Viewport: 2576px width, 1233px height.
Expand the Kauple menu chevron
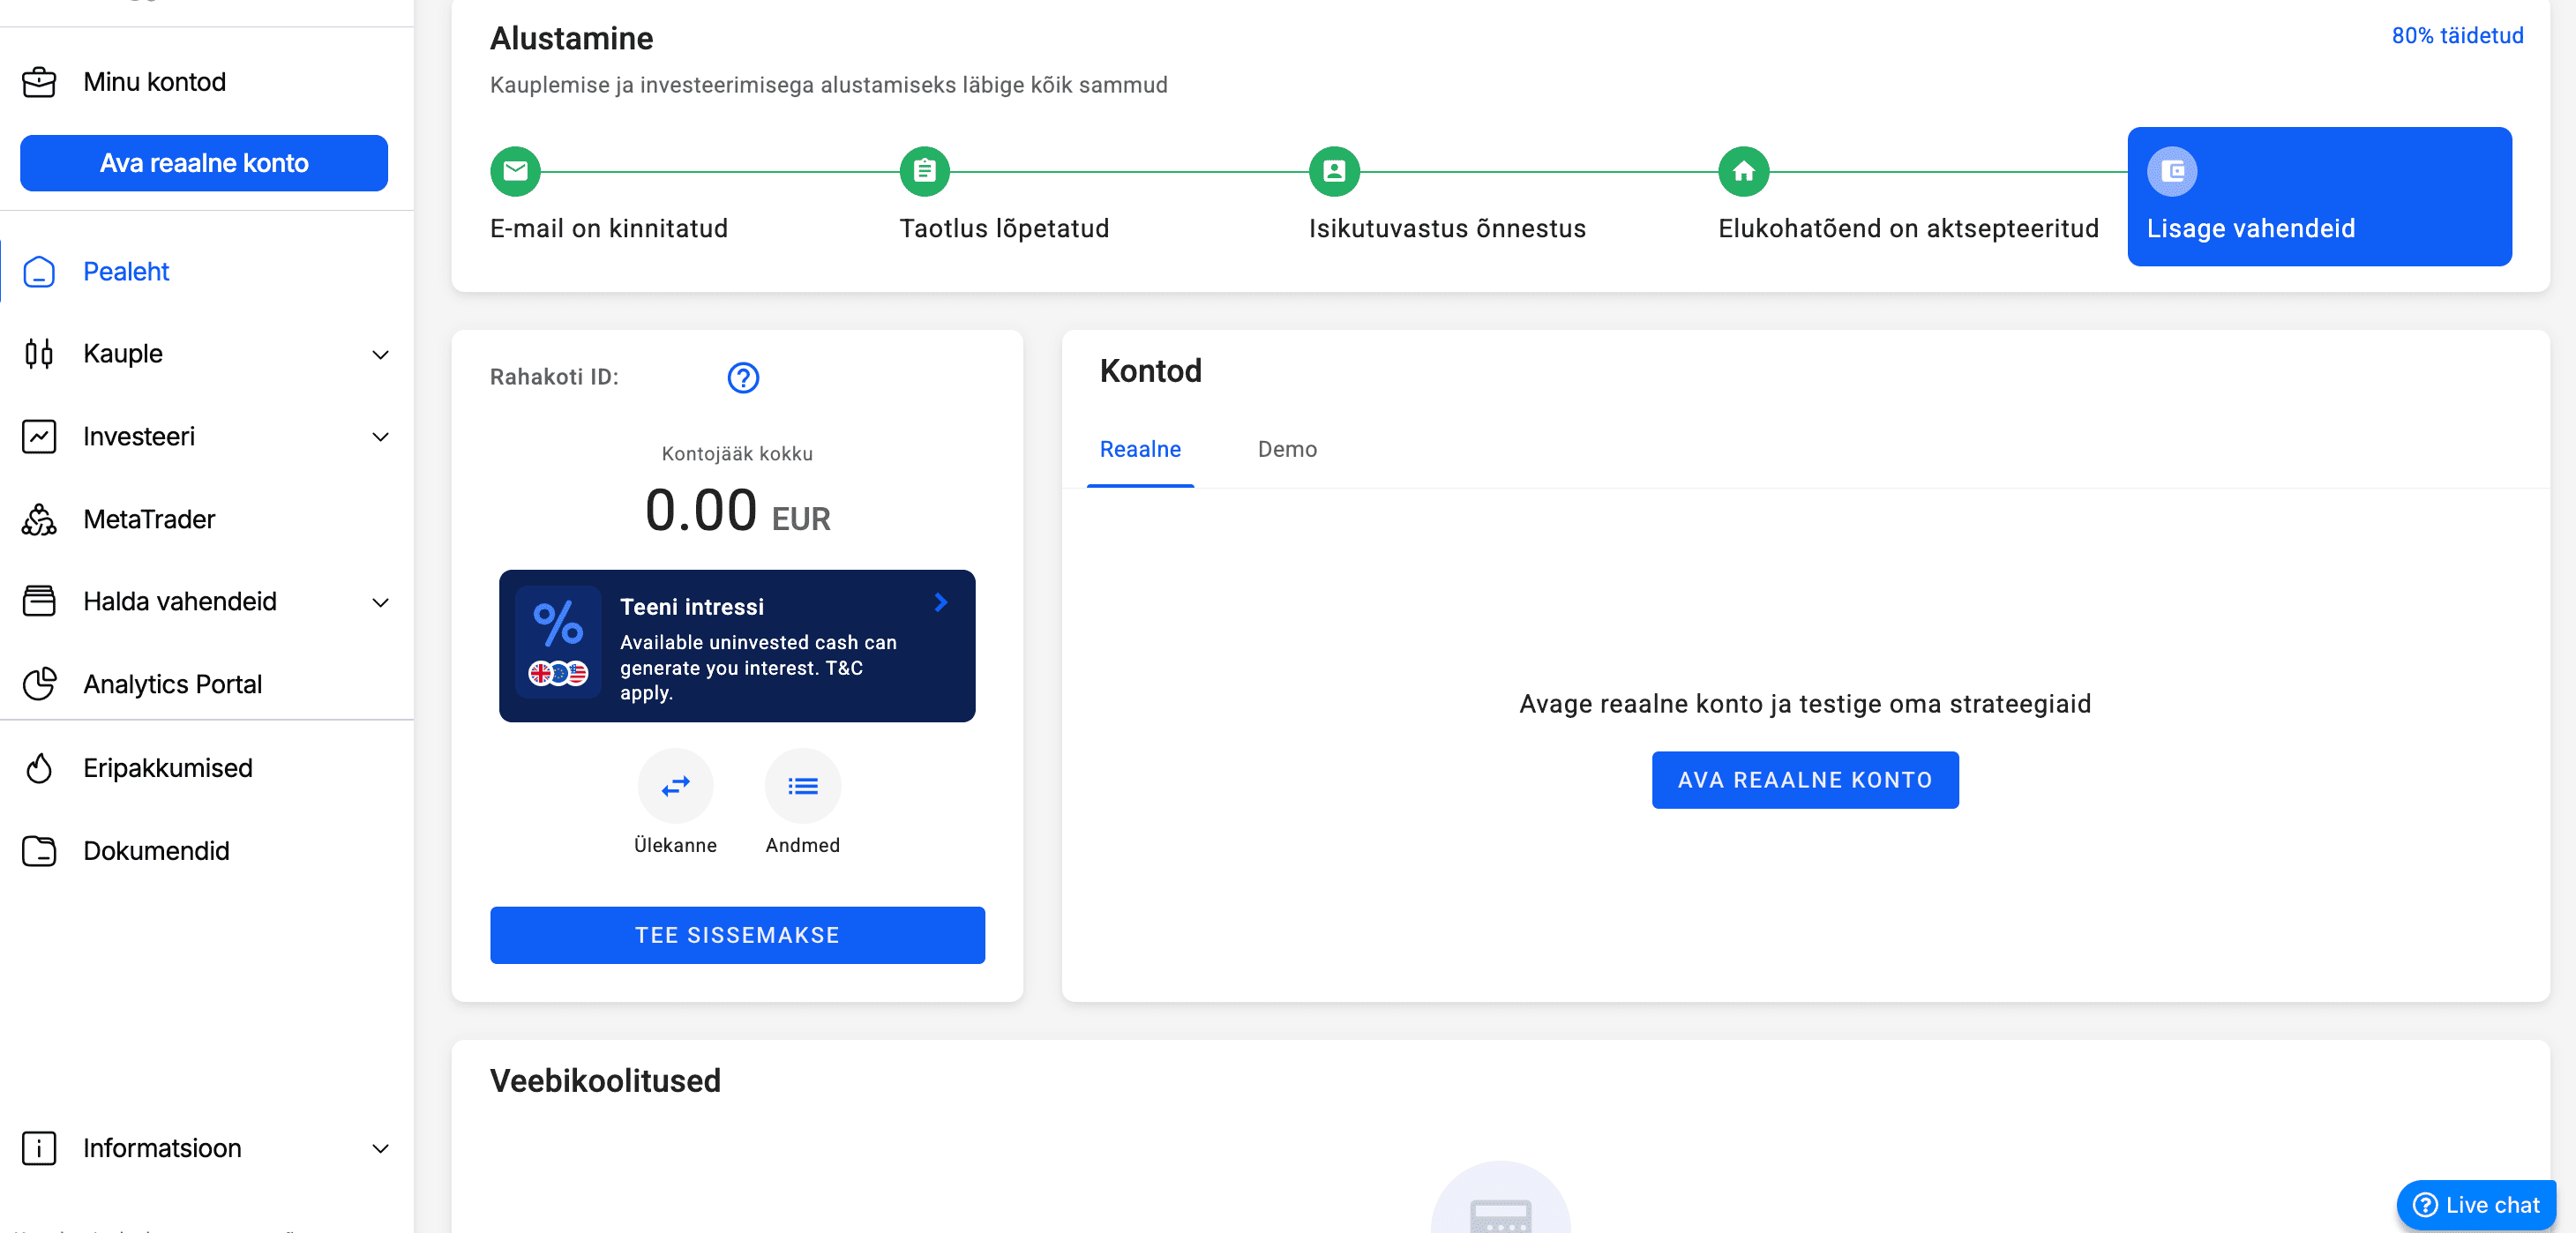coord(380,355)
